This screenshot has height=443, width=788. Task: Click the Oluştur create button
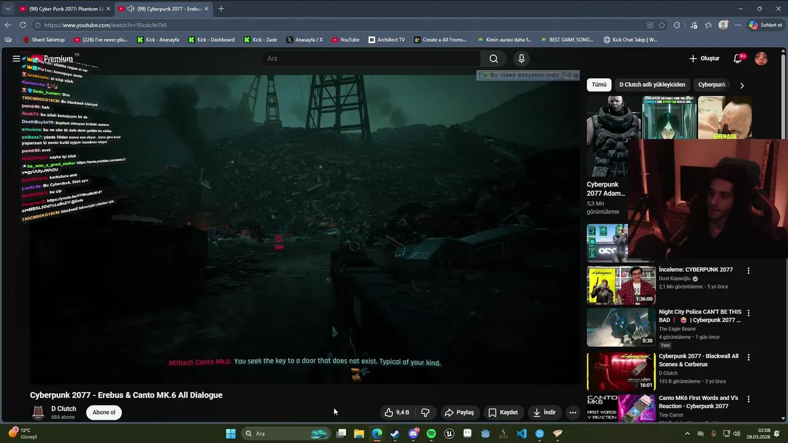pos(704,58)
